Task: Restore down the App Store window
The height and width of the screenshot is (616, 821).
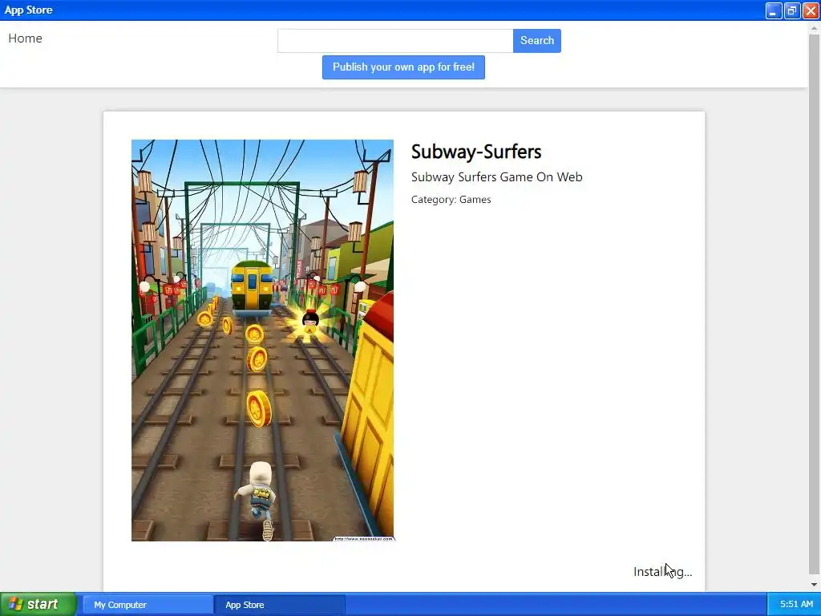Action: pyautogui.click(x=792, y=10)
